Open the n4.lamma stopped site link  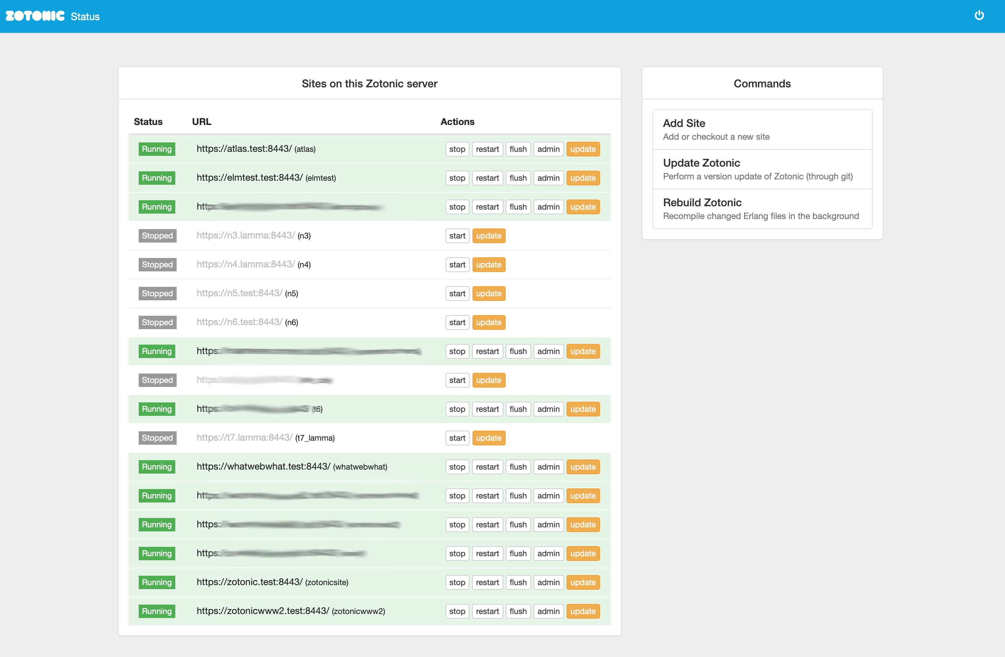click(x=245, y=264)
